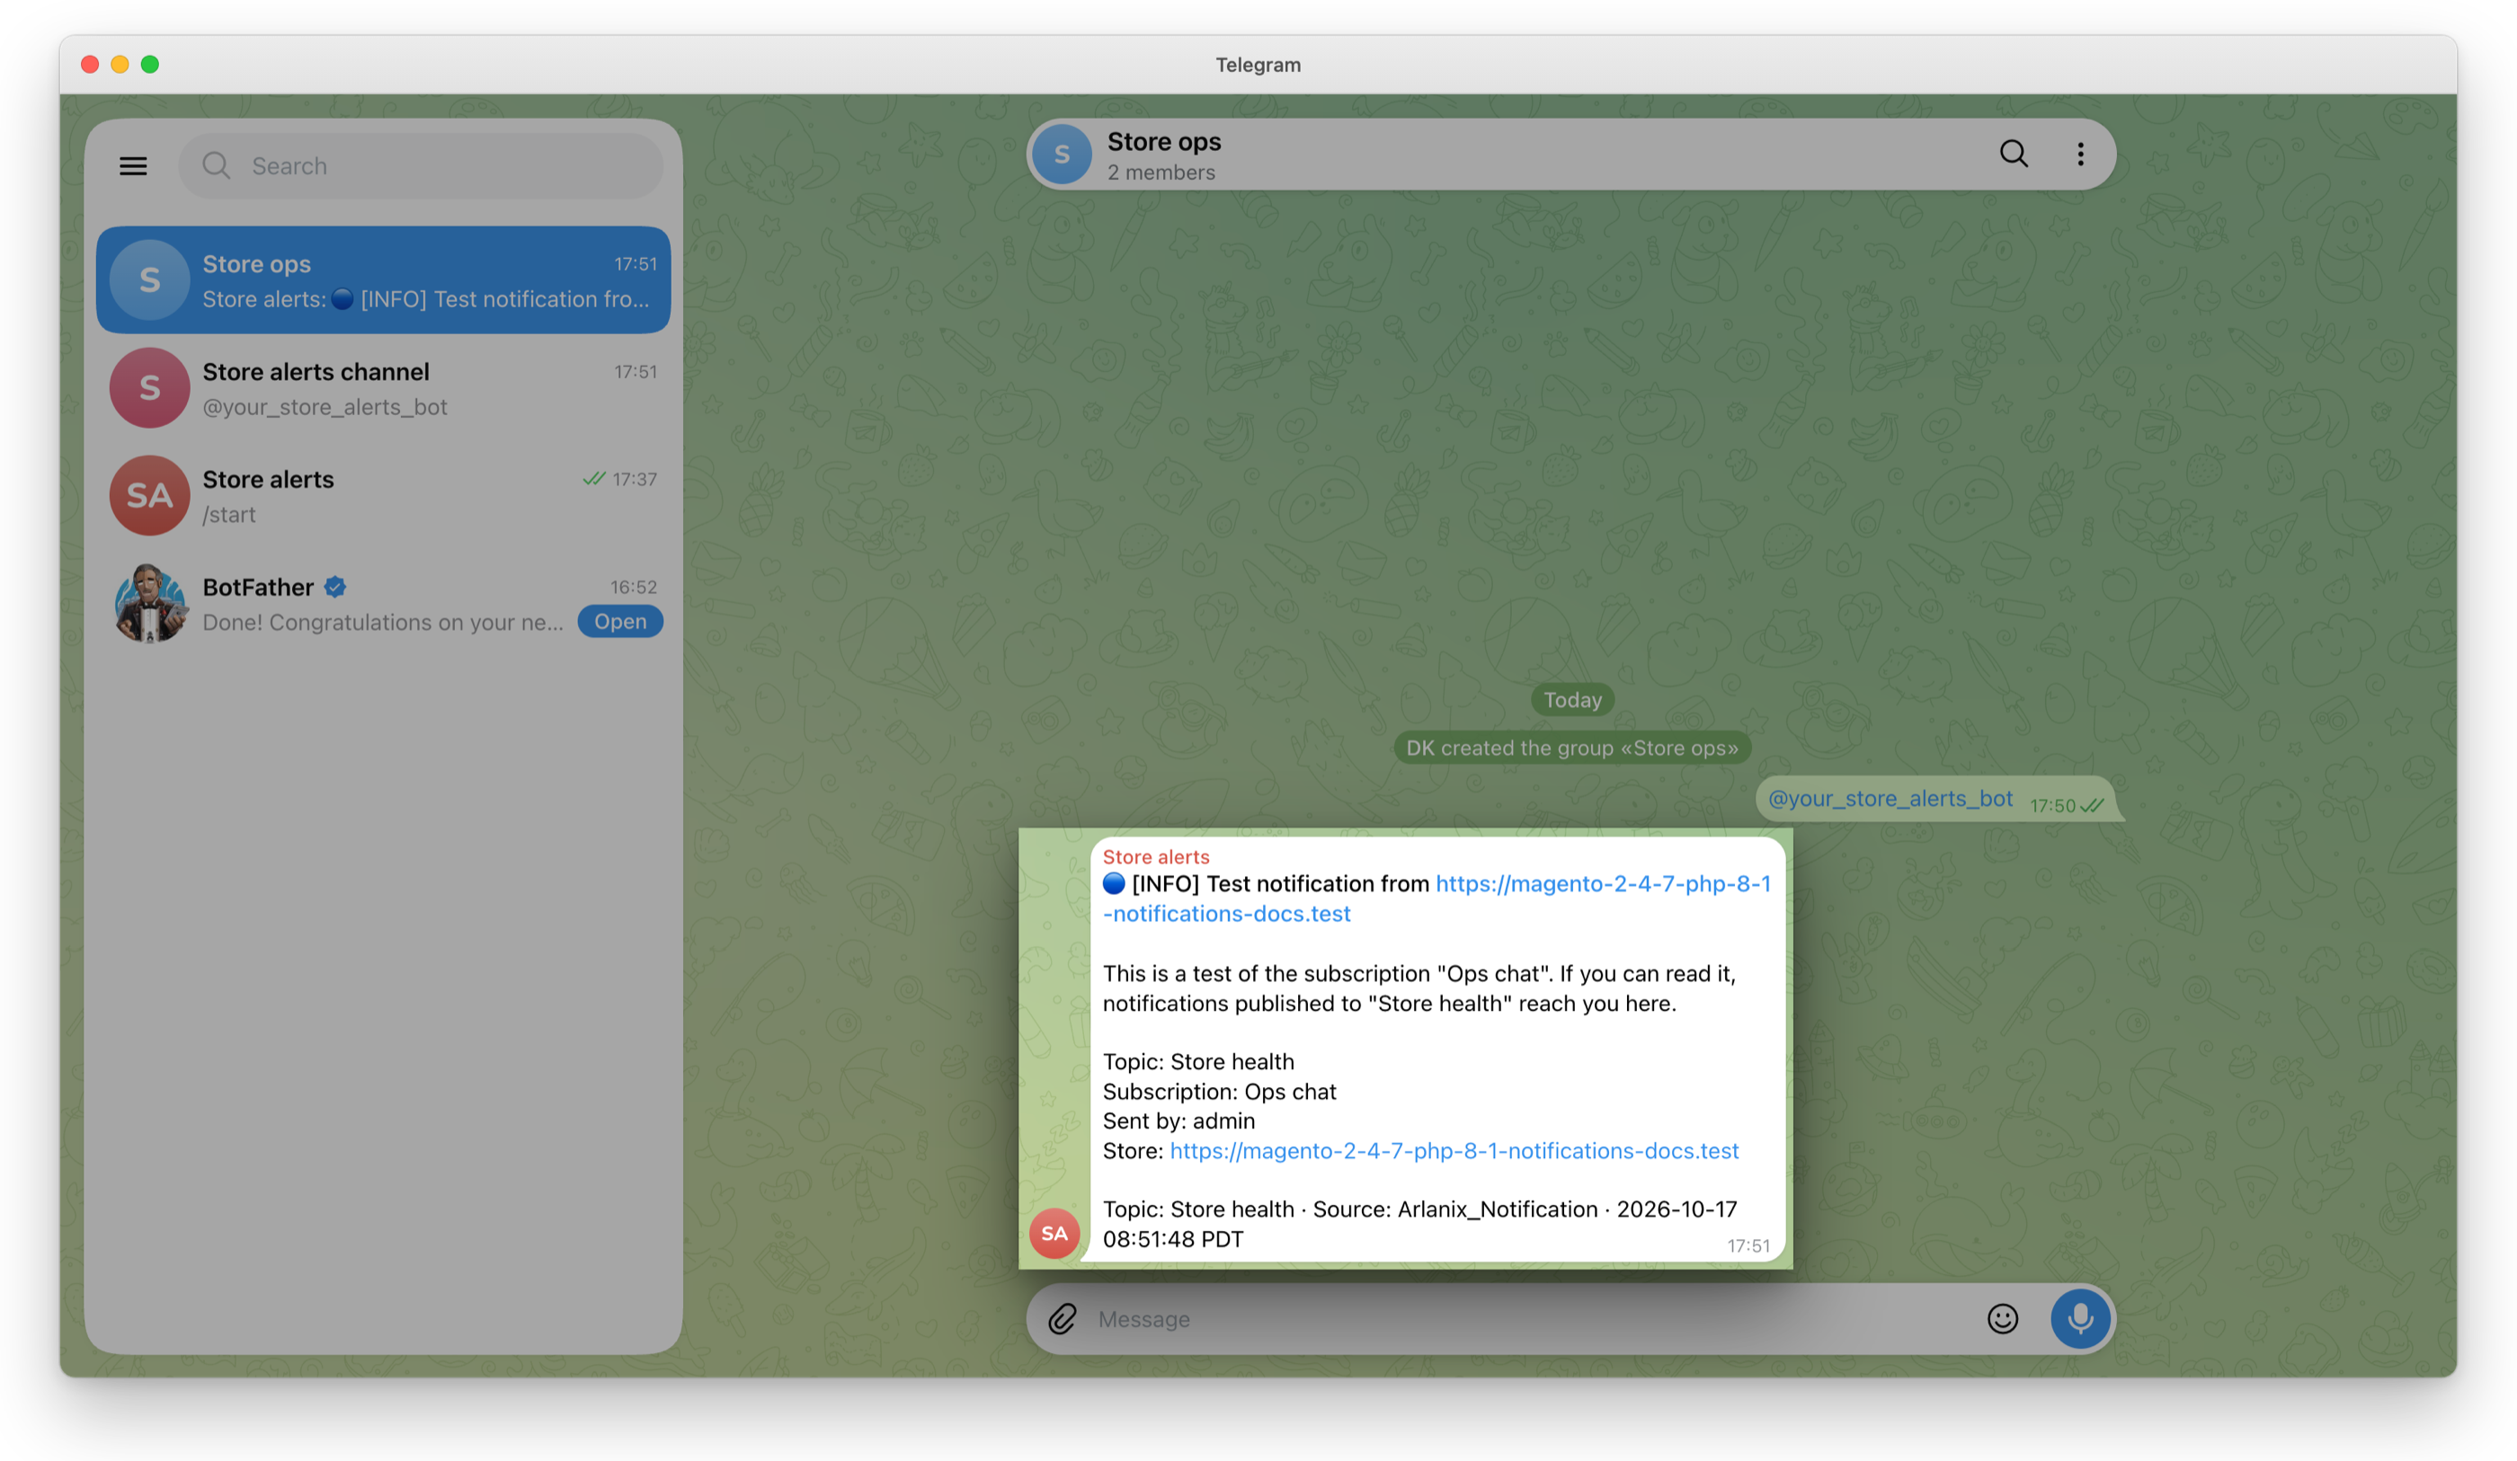
Task: Click the BotFather verified badge
Action: click(x=335, y=588)
